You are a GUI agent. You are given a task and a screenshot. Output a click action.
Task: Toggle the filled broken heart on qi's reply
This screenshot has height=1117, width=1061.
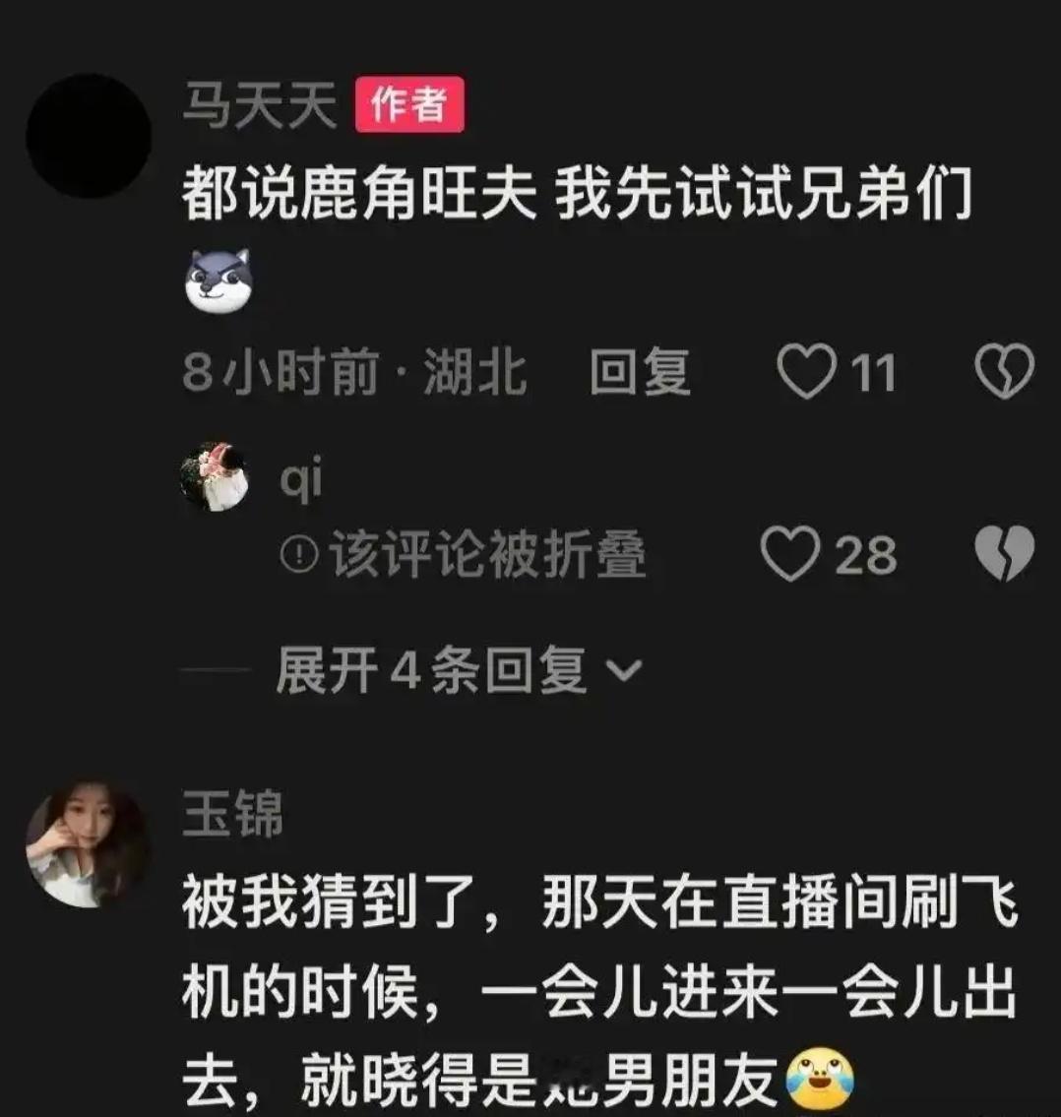click(1004, 553)
